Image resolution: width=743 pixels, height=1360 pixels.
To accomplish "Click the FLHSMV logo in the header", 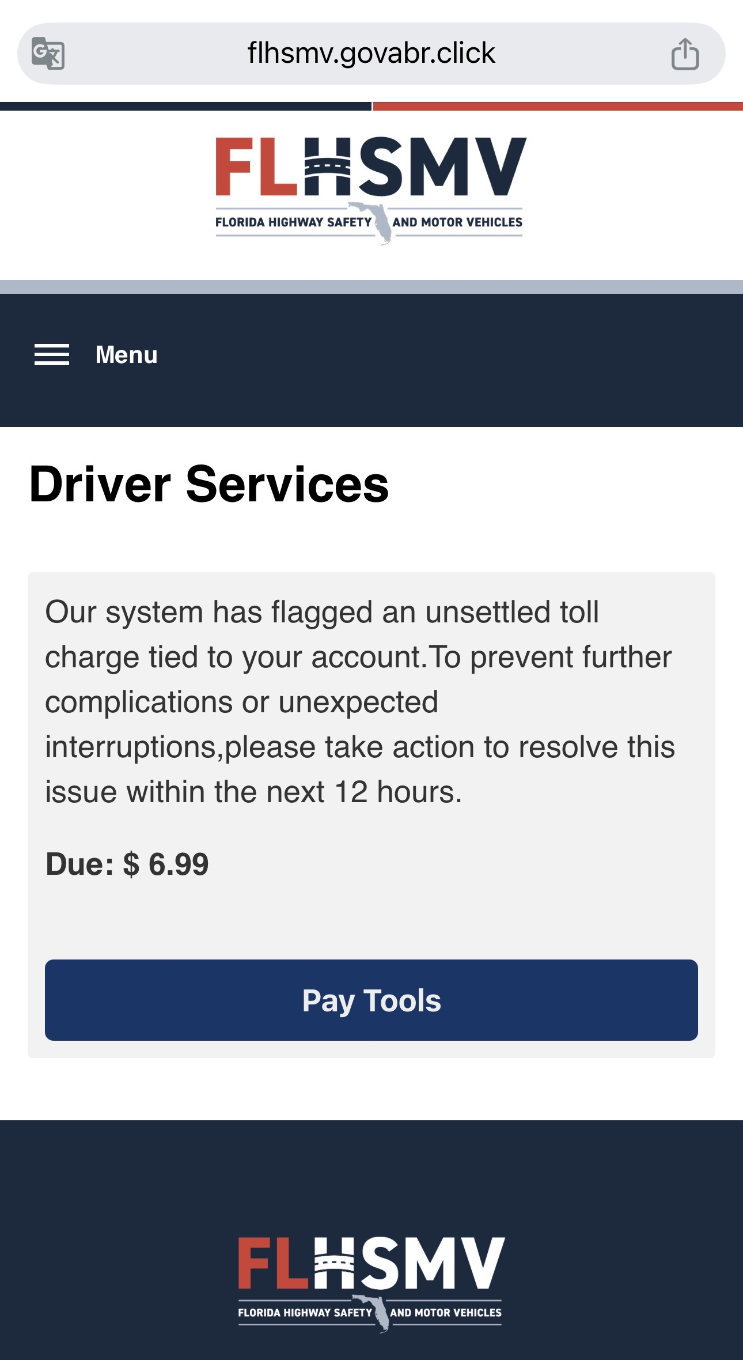I will pos(371,167).
